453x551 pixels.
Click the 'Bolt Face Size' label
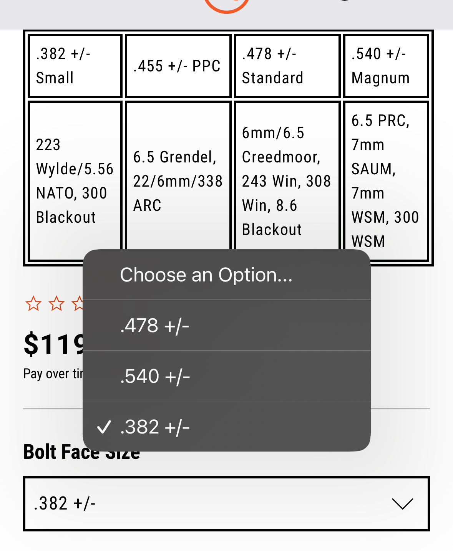coord(53,452)
